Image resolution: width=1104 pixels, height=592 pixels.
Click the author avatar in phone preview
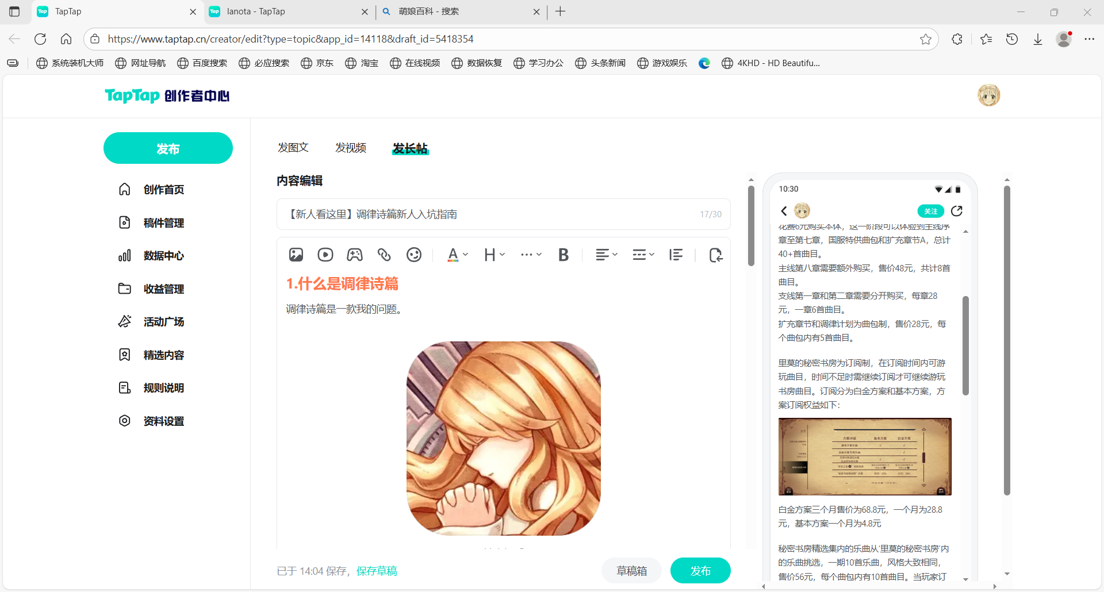coord(802,211)
